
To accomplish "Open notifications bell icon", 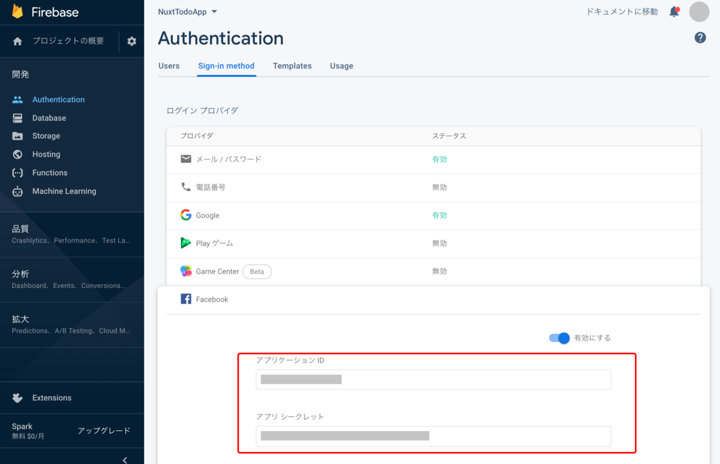I will [674, 12].
